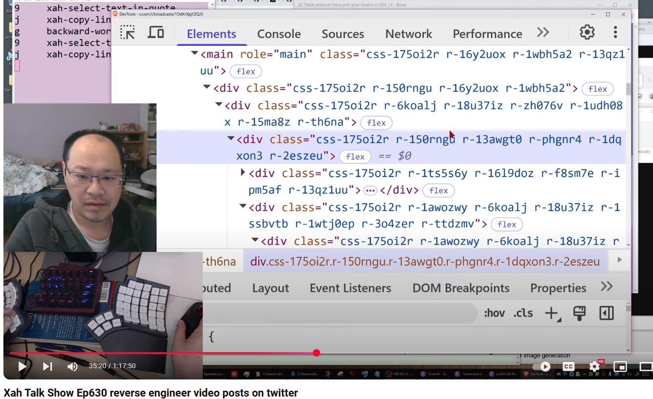Toggle the .cls element classes button
This screenshot has width=653, height=399.
[x=523, y=313]
